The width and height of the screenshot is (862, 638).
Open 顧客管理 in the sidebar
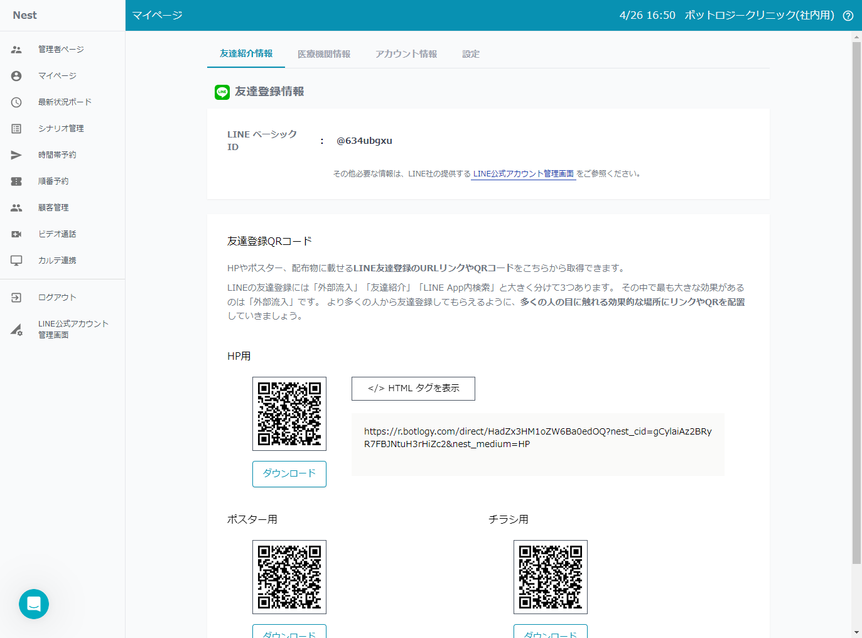(x=53, y=208)
